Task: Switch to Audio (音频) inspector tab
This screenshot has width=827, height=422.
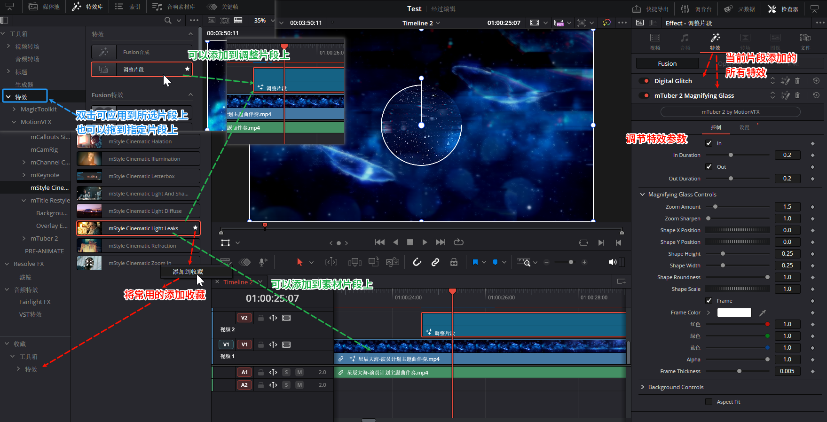Action: point(685,42)
